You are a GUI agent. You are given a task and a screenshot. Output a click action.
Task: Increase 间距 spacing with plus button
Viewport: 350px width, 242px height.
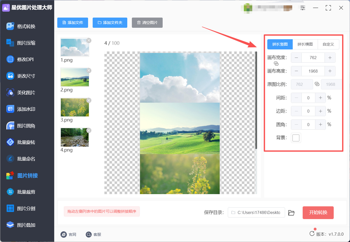320,98
